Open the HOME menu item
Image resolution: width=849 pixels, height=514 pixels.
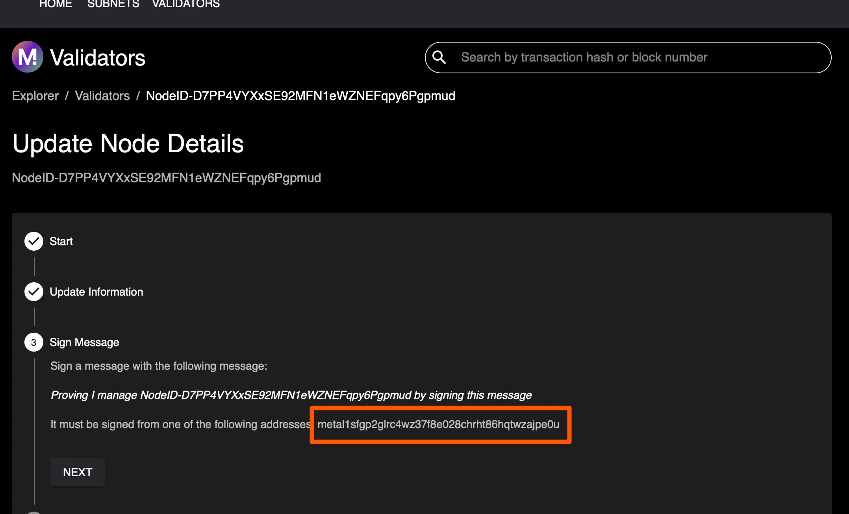56,4
